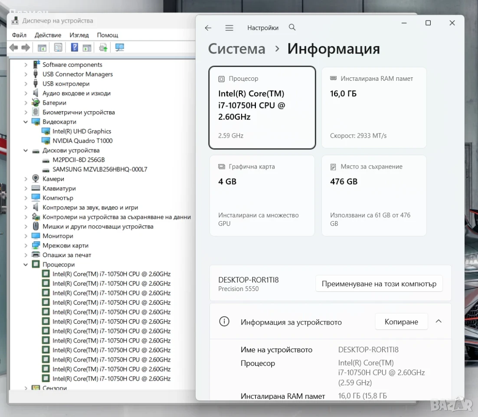
Task: Maximize the Settings window
Action: coord(428,23)
